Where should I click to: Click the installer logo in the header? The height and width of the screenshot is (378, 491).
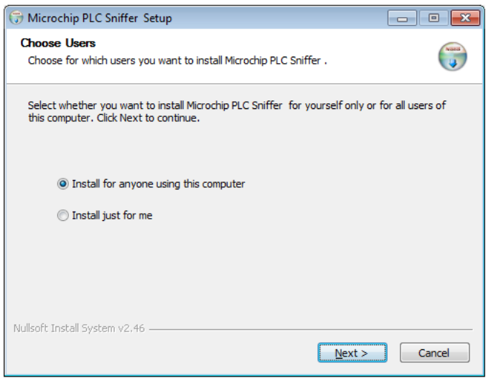pos(452,57)
